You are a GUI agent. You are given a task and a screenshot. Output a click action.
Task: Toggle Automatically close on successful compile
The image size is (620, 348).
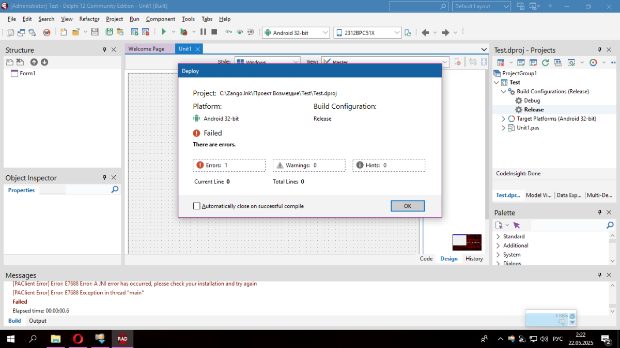point(196,206)
